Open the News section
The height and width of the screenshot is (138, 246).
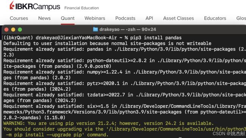pos(44,18)
